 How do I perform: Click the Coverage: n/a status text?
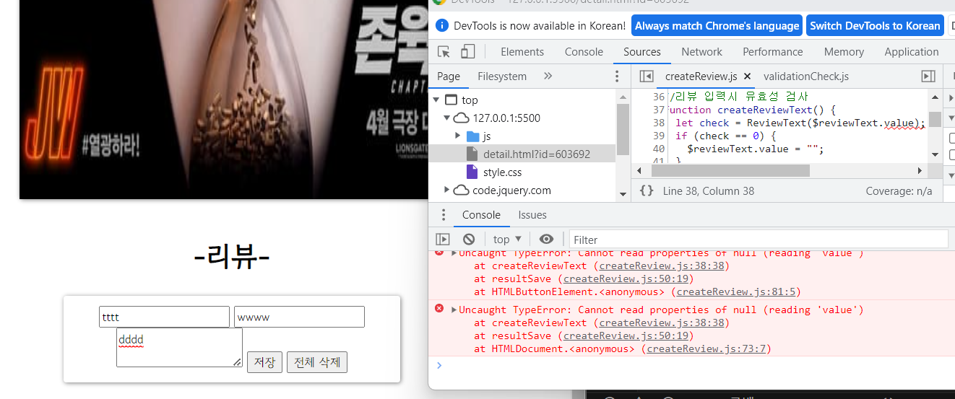(899, 191)
